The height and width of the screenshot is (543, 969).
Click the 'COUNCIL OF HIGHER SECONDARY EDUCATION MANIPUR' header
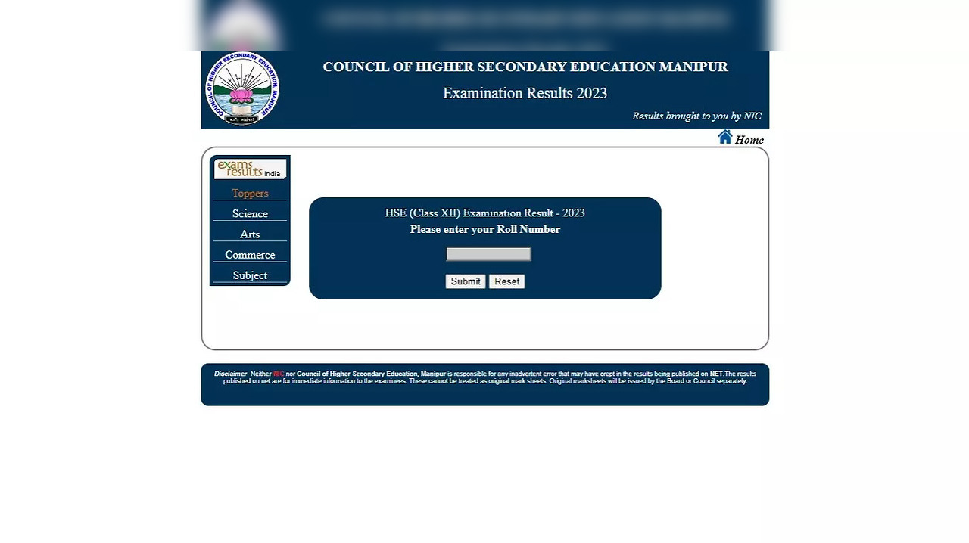pyautogui.click(x=525, y=67)
